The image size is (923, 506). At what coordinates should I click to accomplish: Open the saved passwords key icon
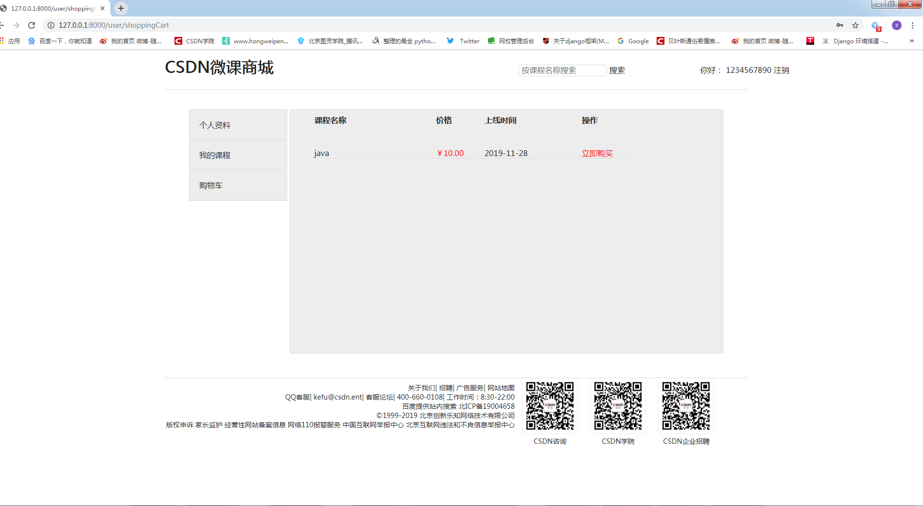point(840,25)
